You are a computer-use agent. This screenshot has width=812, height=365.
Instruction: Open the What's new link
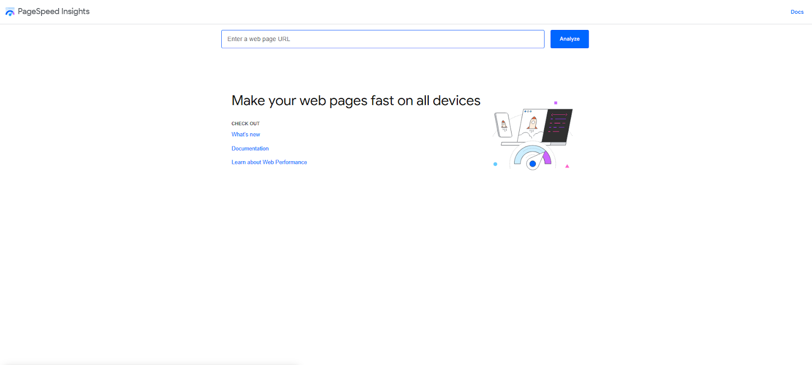click(x=246, y=134)
